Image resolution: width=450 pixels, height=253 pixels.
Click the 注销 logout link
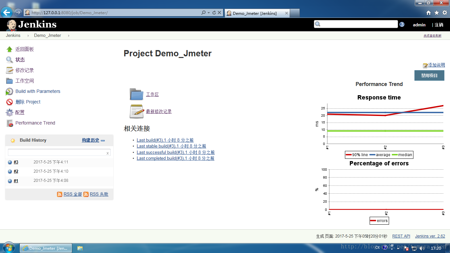point(439,25)
